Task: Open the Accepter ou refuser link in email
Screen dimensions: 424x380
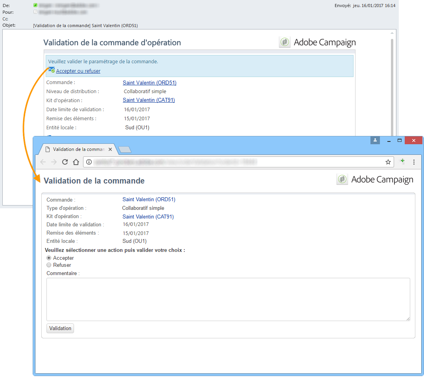Action: coord(78,71)
